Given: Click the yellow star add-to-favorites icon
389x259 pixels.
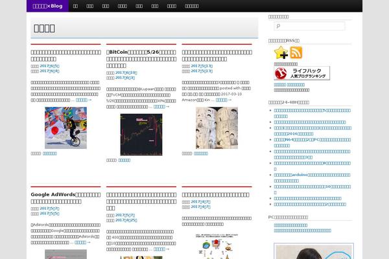Looking at the screenshot, I should 281,52.
